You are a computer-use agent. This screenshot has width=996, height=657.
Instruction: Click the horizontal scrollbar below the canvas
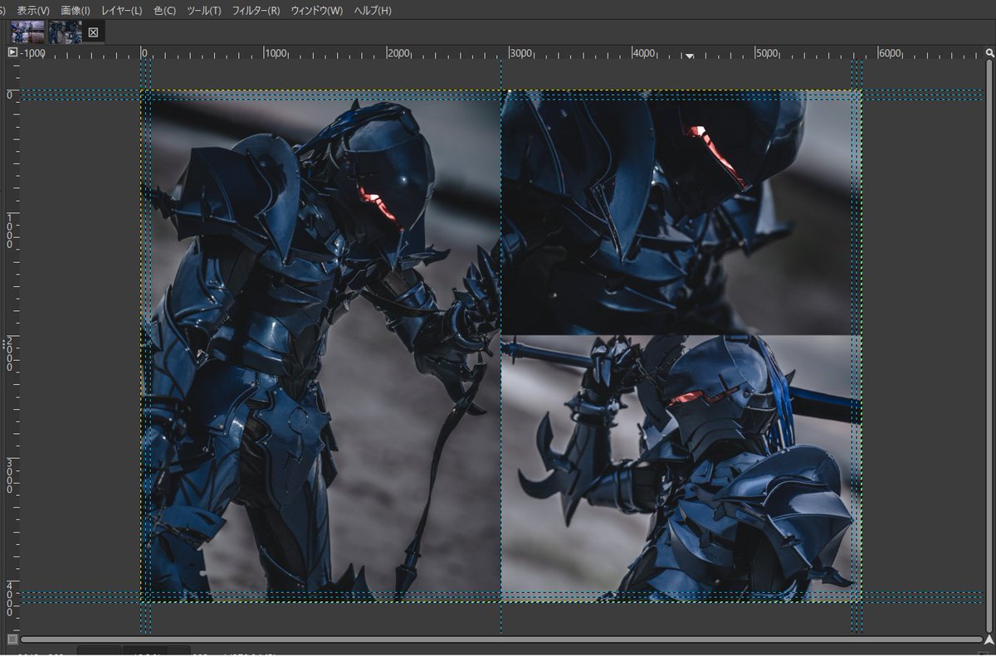pyautogui.click(x=500, y=640)
